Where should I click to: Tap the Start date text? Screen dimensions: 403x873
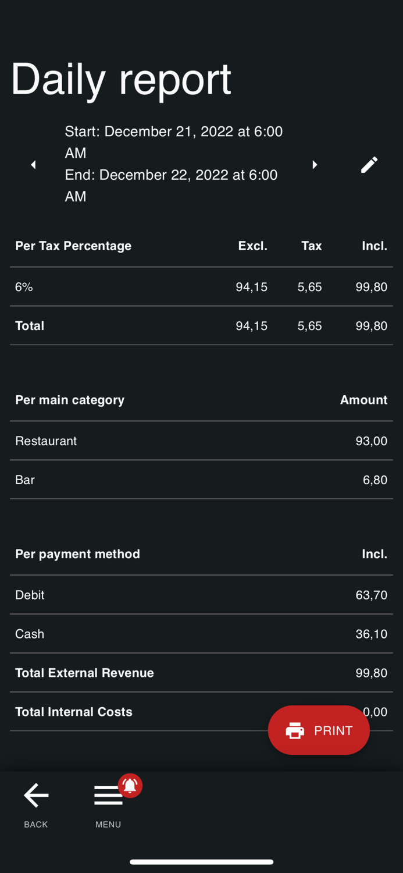(173, 141)
